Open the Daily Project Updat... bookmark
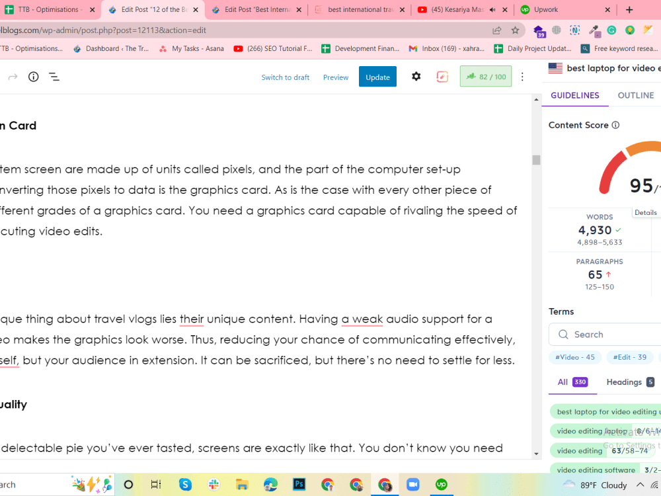 pos(533,48)
